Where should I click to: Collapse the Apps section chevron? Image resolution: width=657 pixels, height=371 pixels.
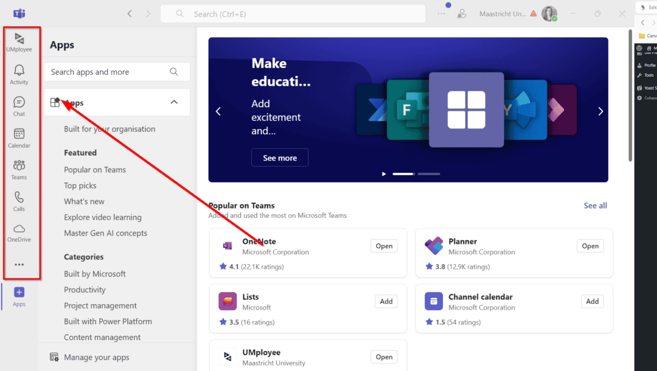[174, 102]
